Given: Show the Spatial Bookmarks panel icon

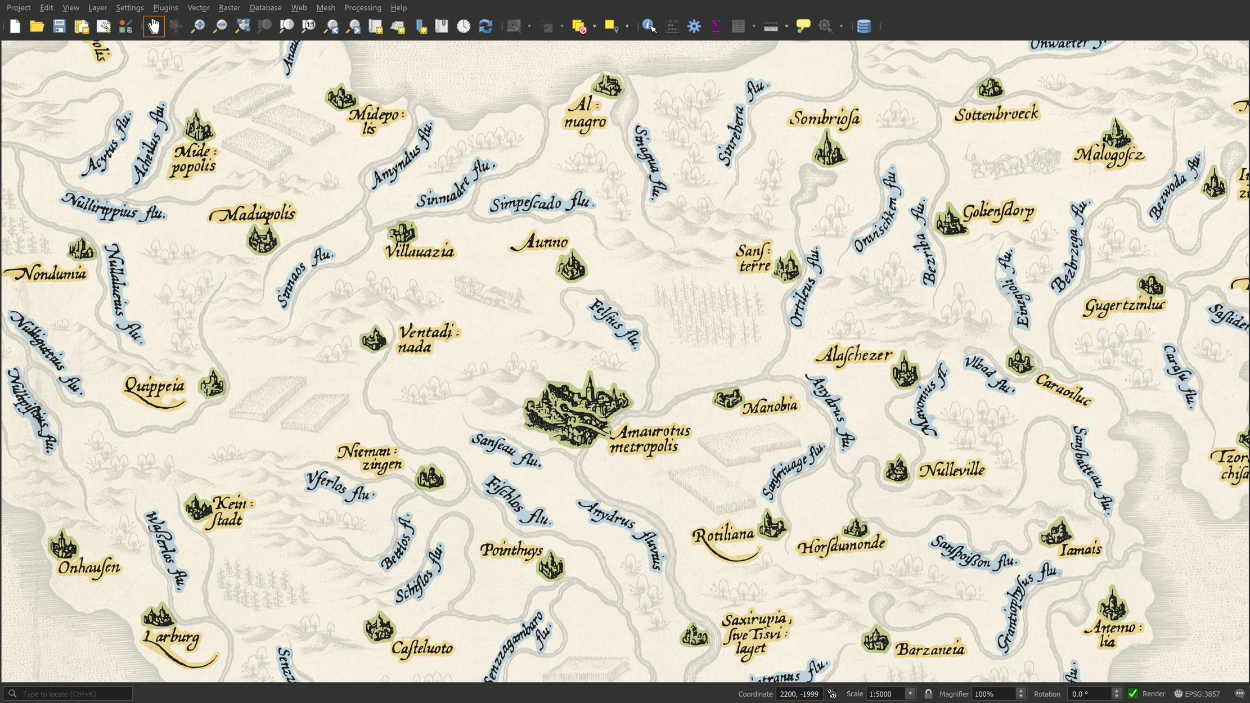Looking at the screenshot, I should [x=442, y=26].
